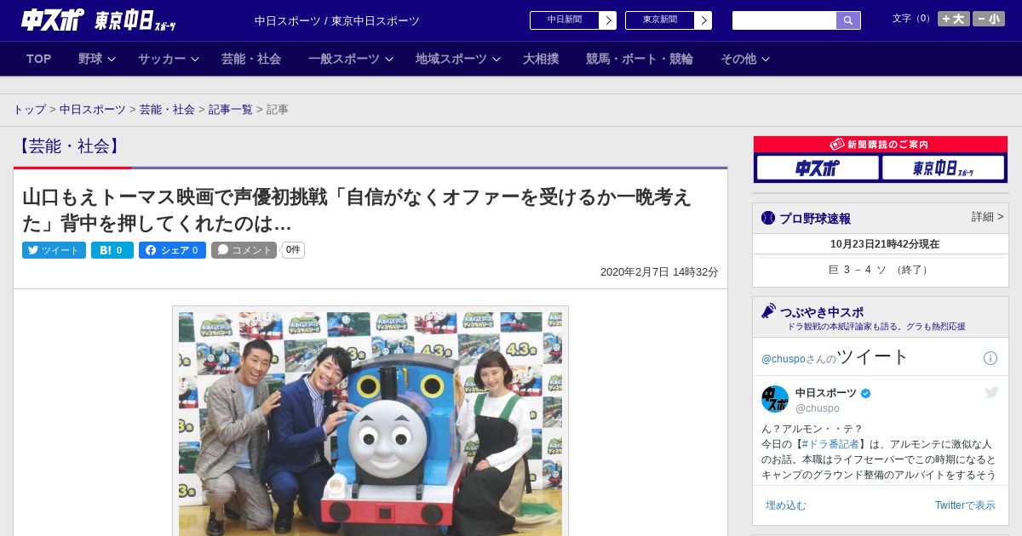Image resolution: width=1022 pixels, height=536 pixels.
Task: Click the 0件 comment count bubble
Action: coord(293,250)
